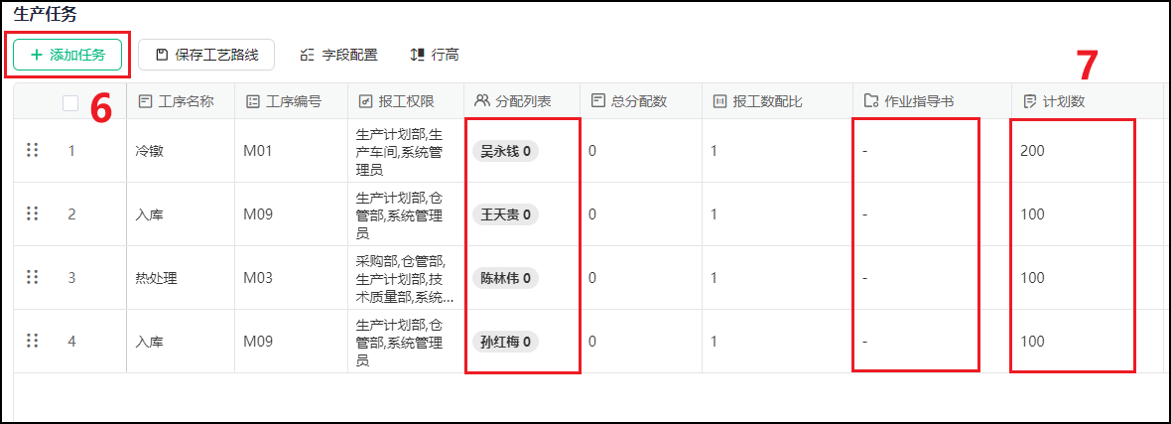Click drag handle icon for row 3

32,277
